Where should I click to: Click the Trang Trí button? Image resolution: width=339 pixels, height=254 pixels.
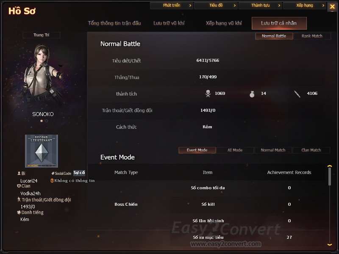click(x=41, y=35)
